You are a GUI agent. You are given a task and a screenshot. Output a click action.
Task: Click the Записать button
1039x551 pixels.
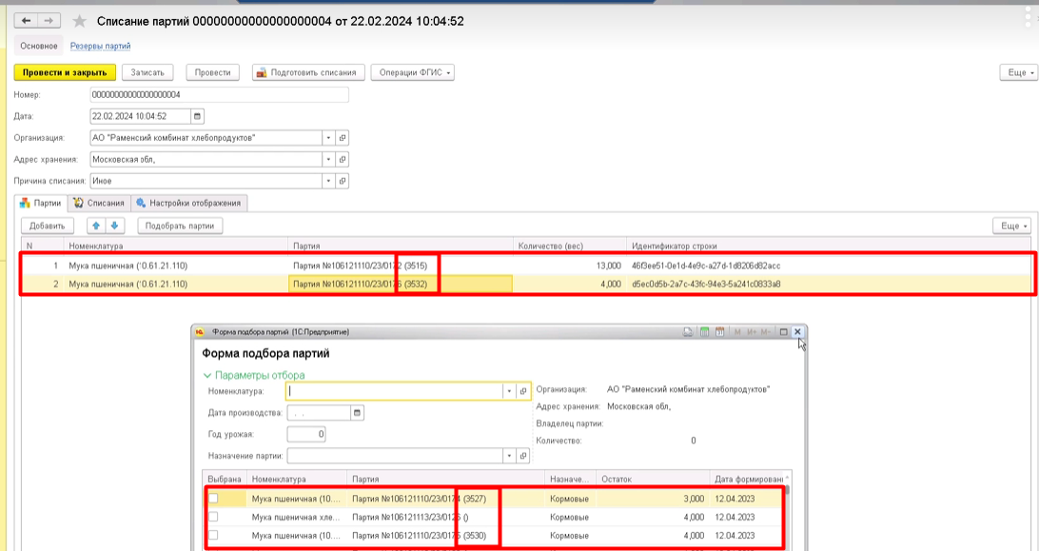pos(147,72)
